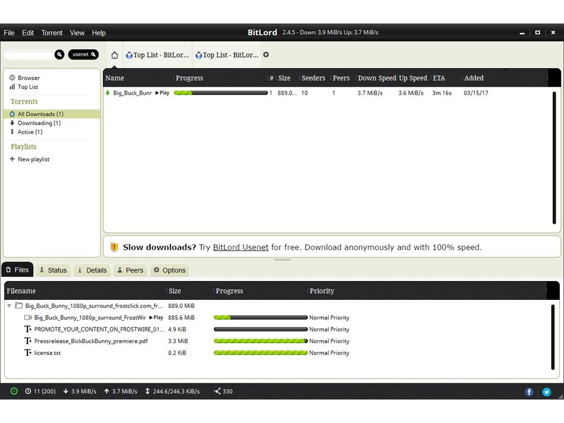
Task: Open the usenet search option
Action: click(83, 54)
